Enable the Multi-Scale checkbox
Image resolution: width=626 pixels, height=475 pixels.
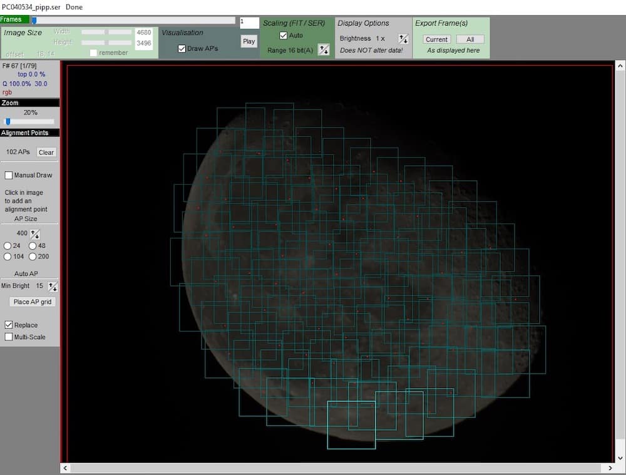pyautogui.click(x=8, y=337)
